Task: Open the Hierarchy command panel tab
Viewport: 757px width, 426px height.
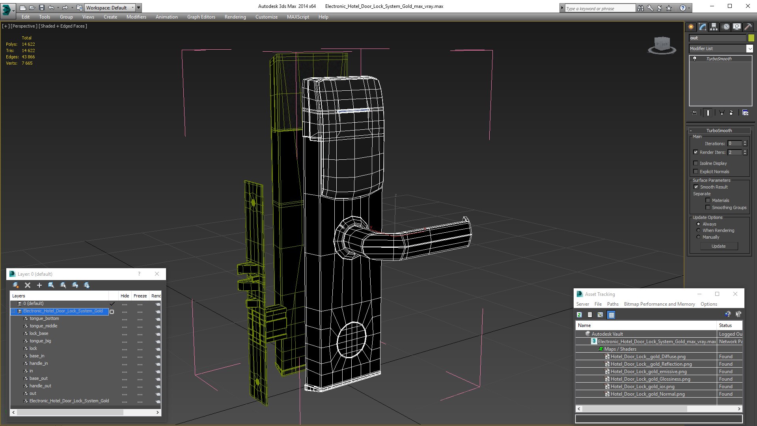Action: pyautogui.click(x=714, y=27)
